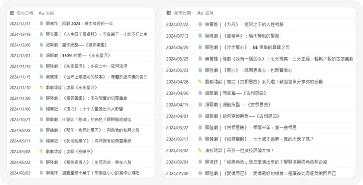This screenshot has height=185, width=363.
Task: Open the article 聊寫作 | 回顧 2024,穩步成長的一年
Action: click(x=79, y=23)
